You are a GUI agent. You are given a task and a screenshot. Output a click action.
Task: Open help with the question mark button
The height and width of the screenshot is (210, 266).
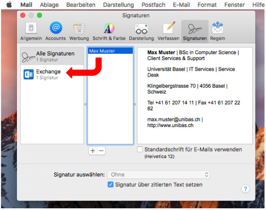pos(245,189)
